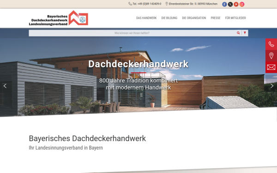Click the 'Bayerisches Dachdeckerhandwerk' page heading
This screenshot has width=277, height=173.
click(x=87, y=138)
